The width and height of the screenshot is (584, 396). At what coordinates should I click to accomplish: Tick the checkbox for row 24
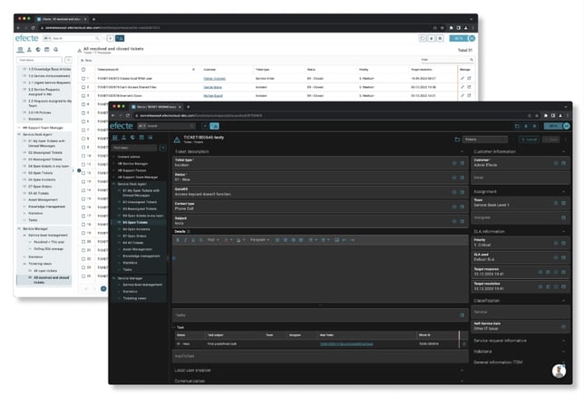(x=83, y=276)
